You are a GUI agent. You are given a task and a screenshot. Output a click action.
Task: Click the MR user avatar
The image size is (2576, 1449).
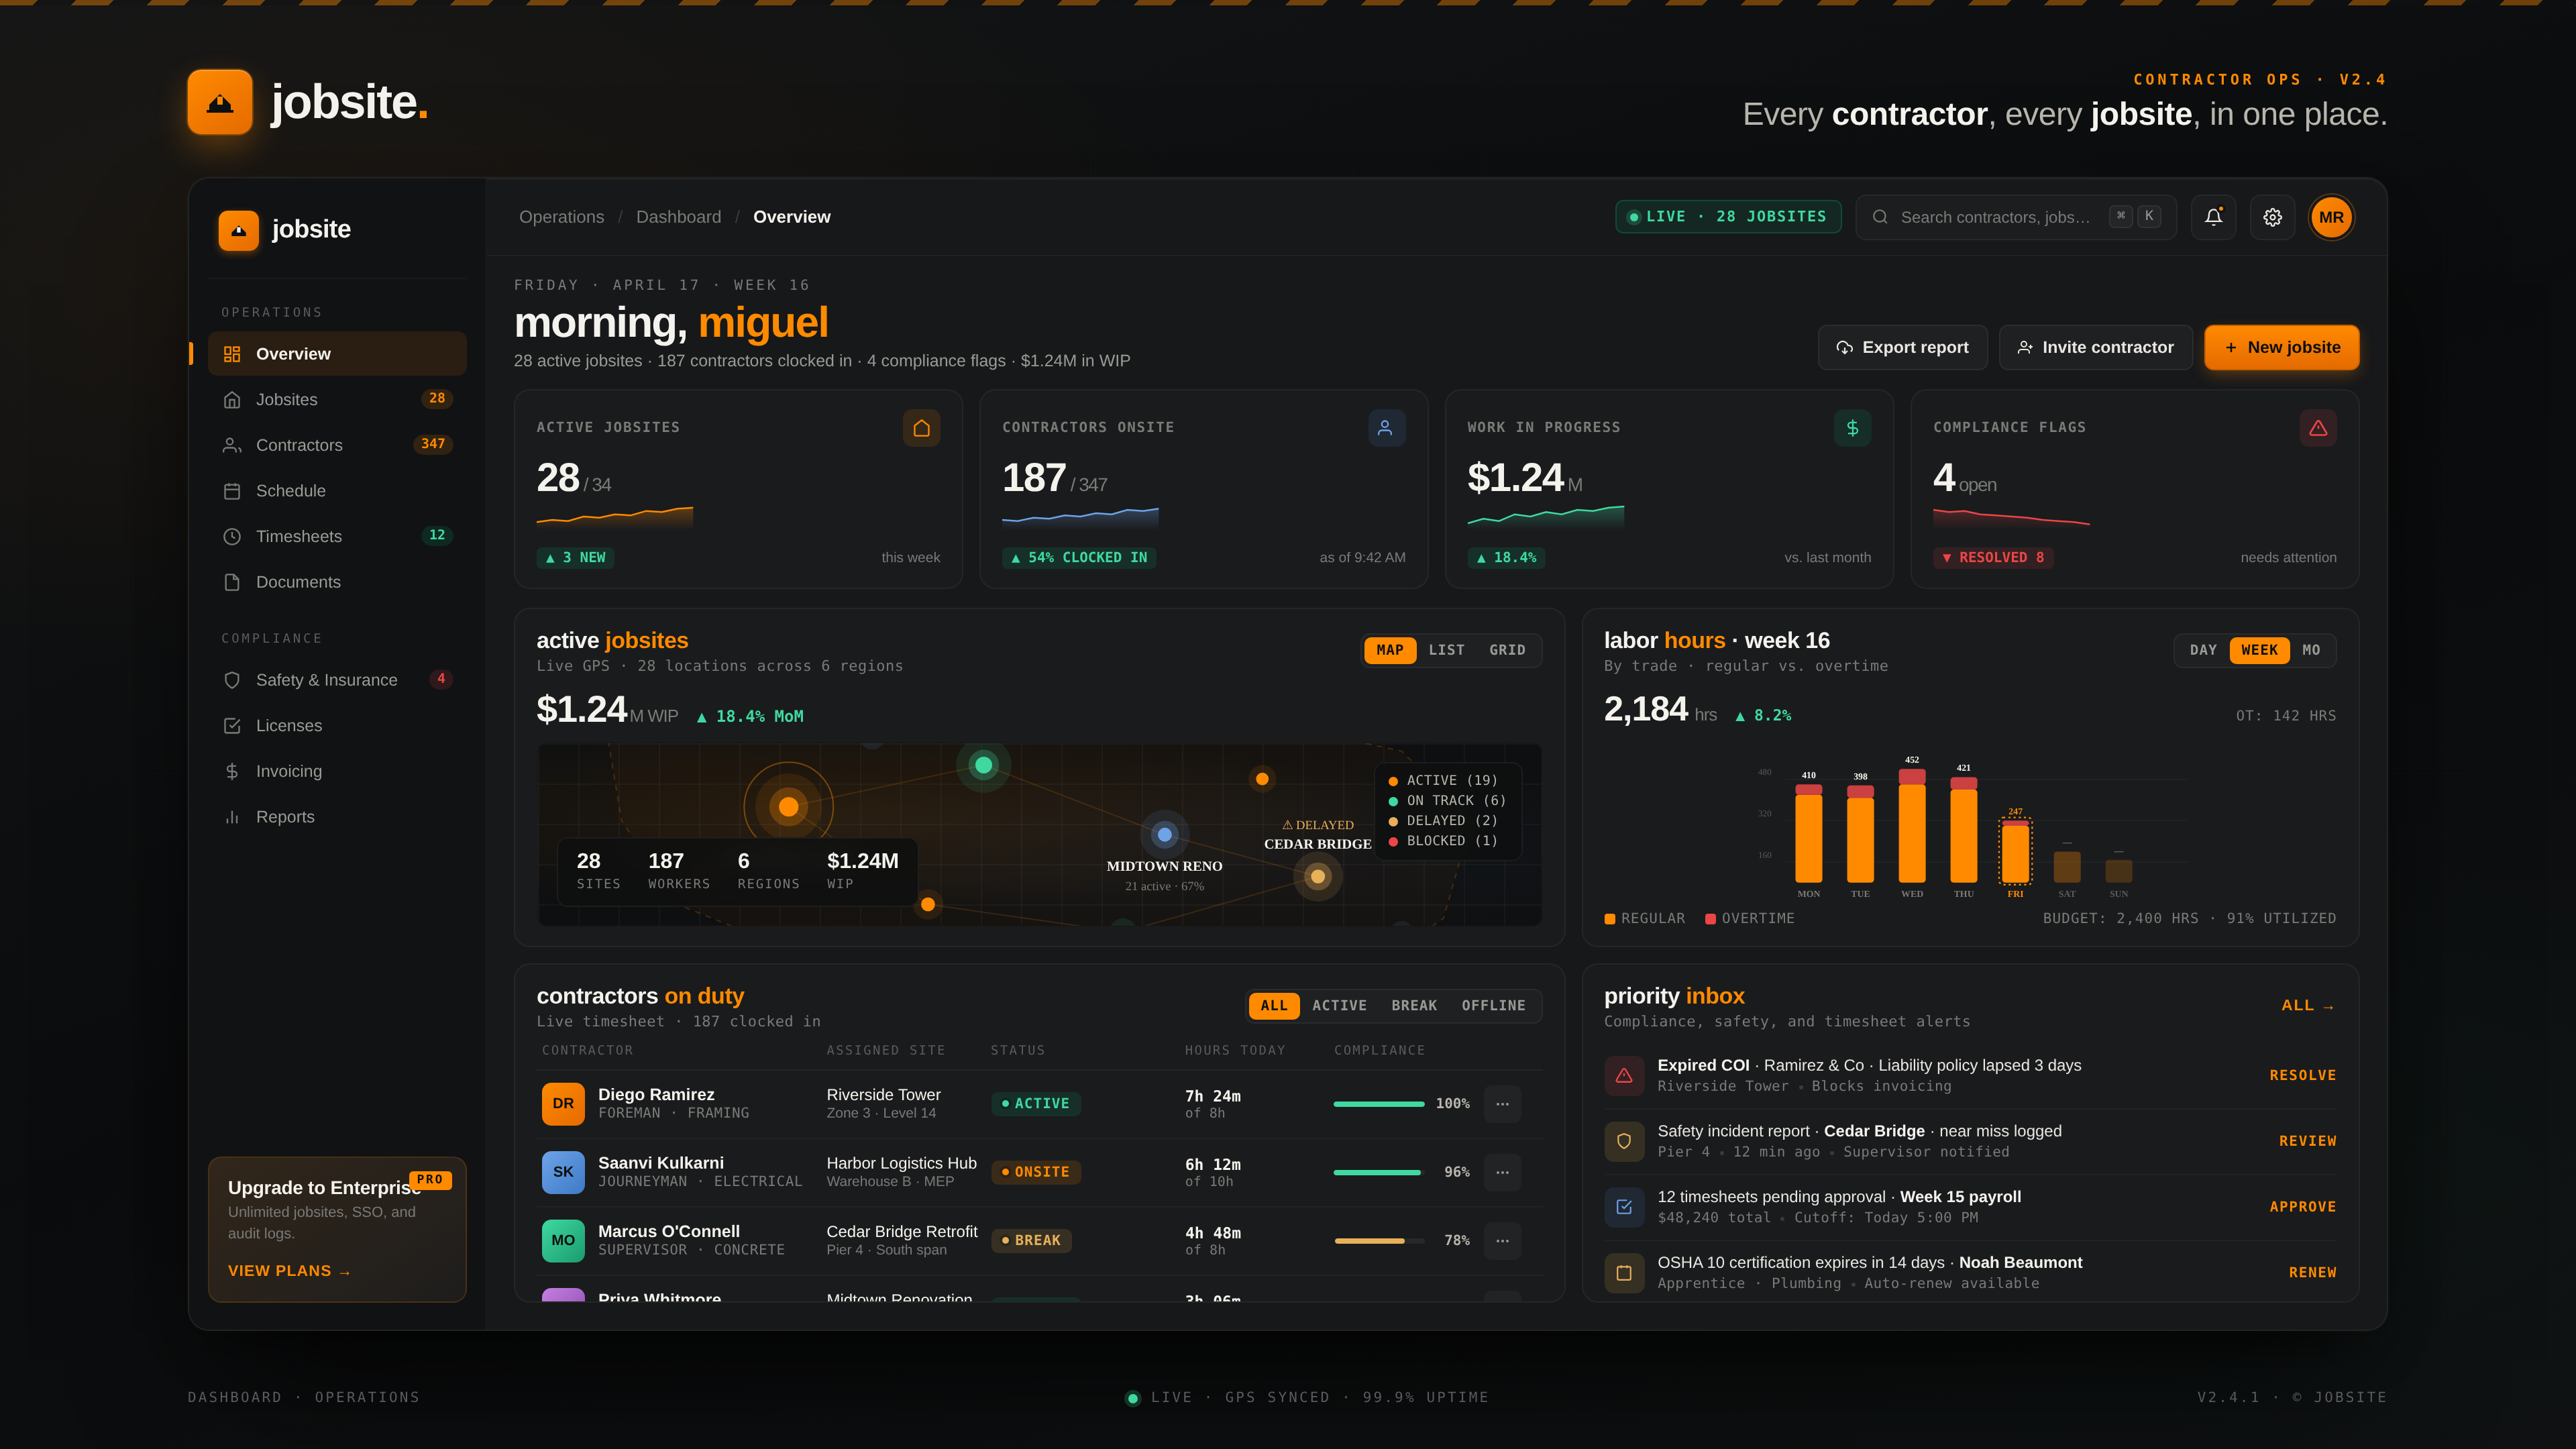click(2331, 217)
